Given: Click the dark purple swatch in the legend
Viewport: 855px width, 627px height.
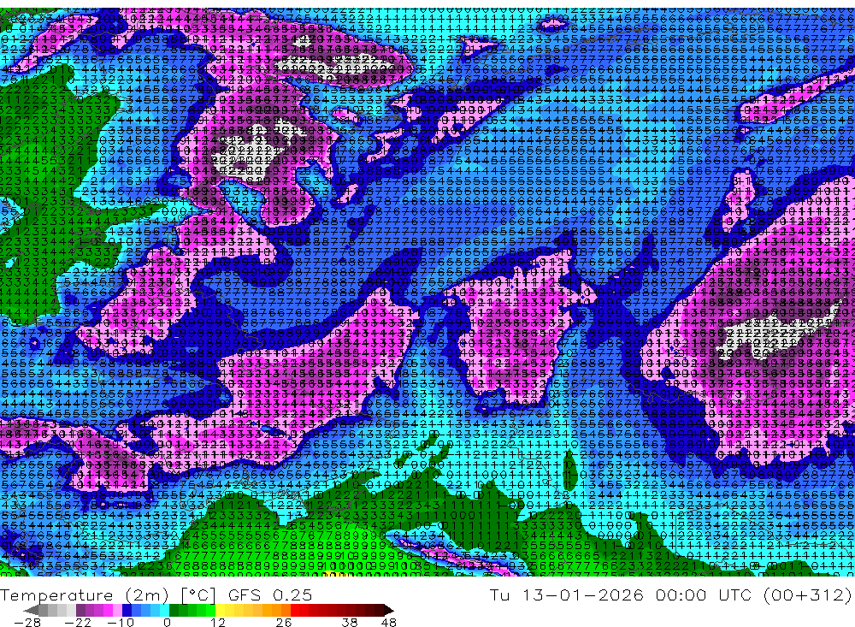Looking at the screenshot, I should (80, 610).
